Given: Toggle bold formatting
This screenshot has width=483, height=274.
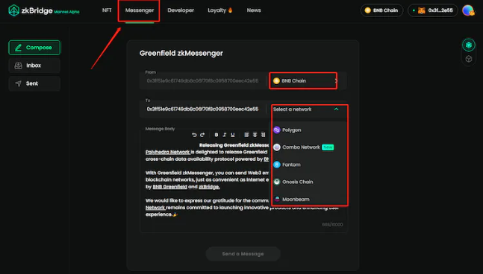Looking at the screenshot, I should coord(216,135).
